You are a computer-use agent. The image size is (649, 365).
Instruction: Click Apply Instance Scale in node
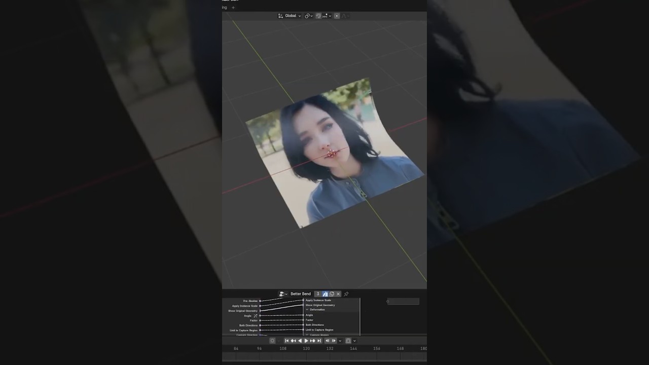pyautogui.click(x=318, y=300)
